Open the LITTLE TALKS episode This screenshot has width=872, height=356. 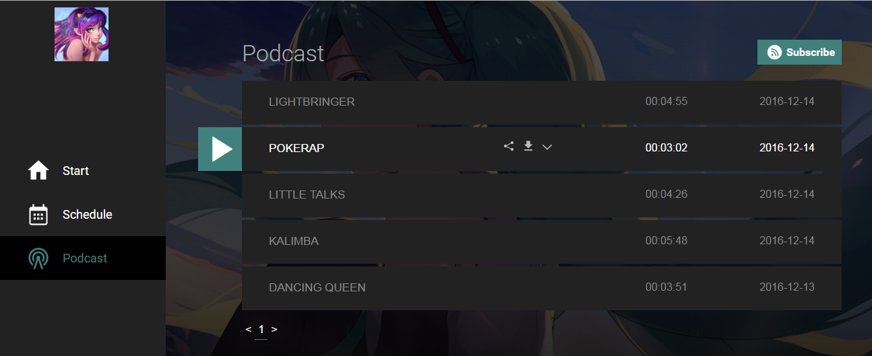542,195
